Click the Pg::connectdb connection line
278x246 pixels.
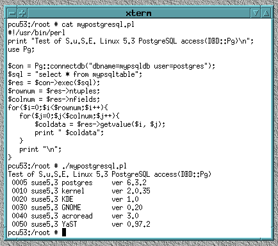pyautogui.click(x=111, y=66)
